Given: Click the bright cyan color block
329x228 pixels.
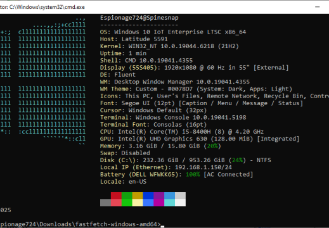Looking at the screenshot, I should point(169,203).
